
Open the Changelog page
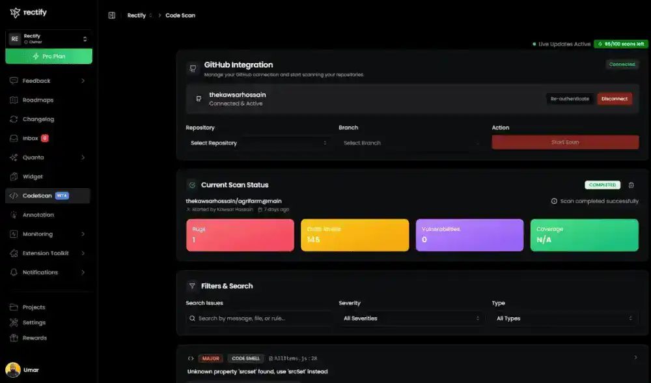tap(38, 119)
